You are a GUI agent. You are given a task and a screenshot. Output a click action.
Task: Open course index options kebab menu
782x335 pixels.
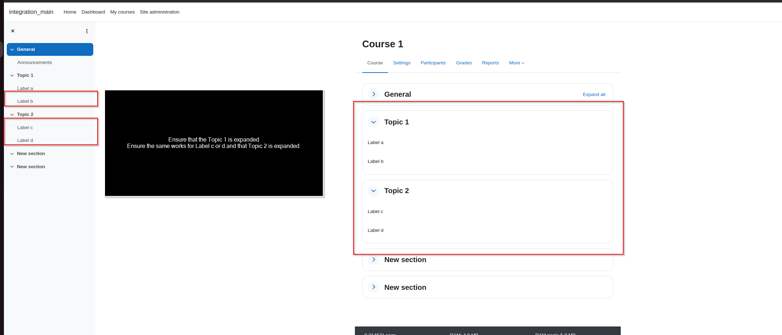tap(87, 31)
